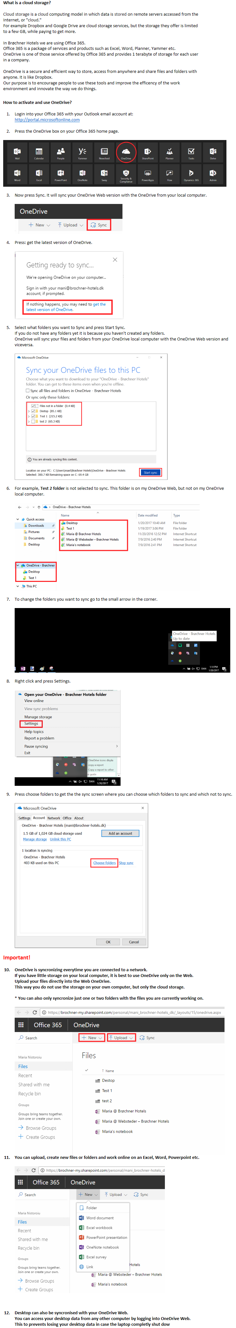The width and height of the screenshot is (236, 1328).
Task: Toggle Files not in a folder checkbox
Action: point(34,406)
